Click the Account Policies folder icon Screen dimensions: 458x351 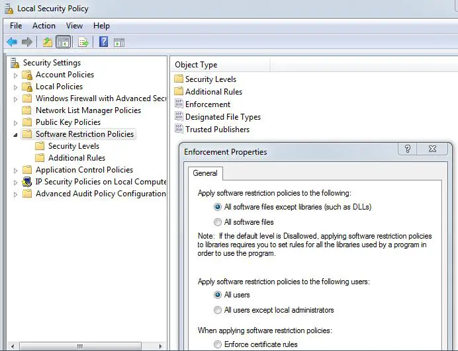(x=27, y=75)
